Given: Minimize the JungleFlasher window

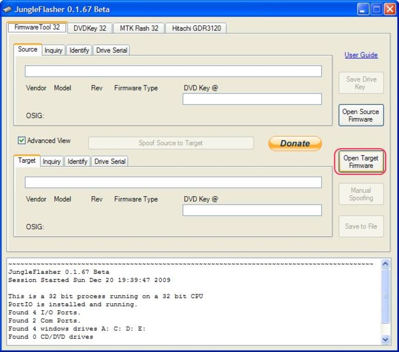Looking at the screenshot, I should [363, 9].
